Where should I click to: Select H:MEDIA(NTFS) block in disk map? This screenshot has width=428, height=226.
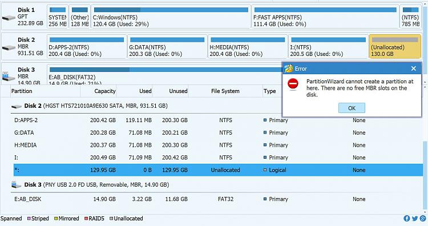pyautogui.click(x=248, y=47)
